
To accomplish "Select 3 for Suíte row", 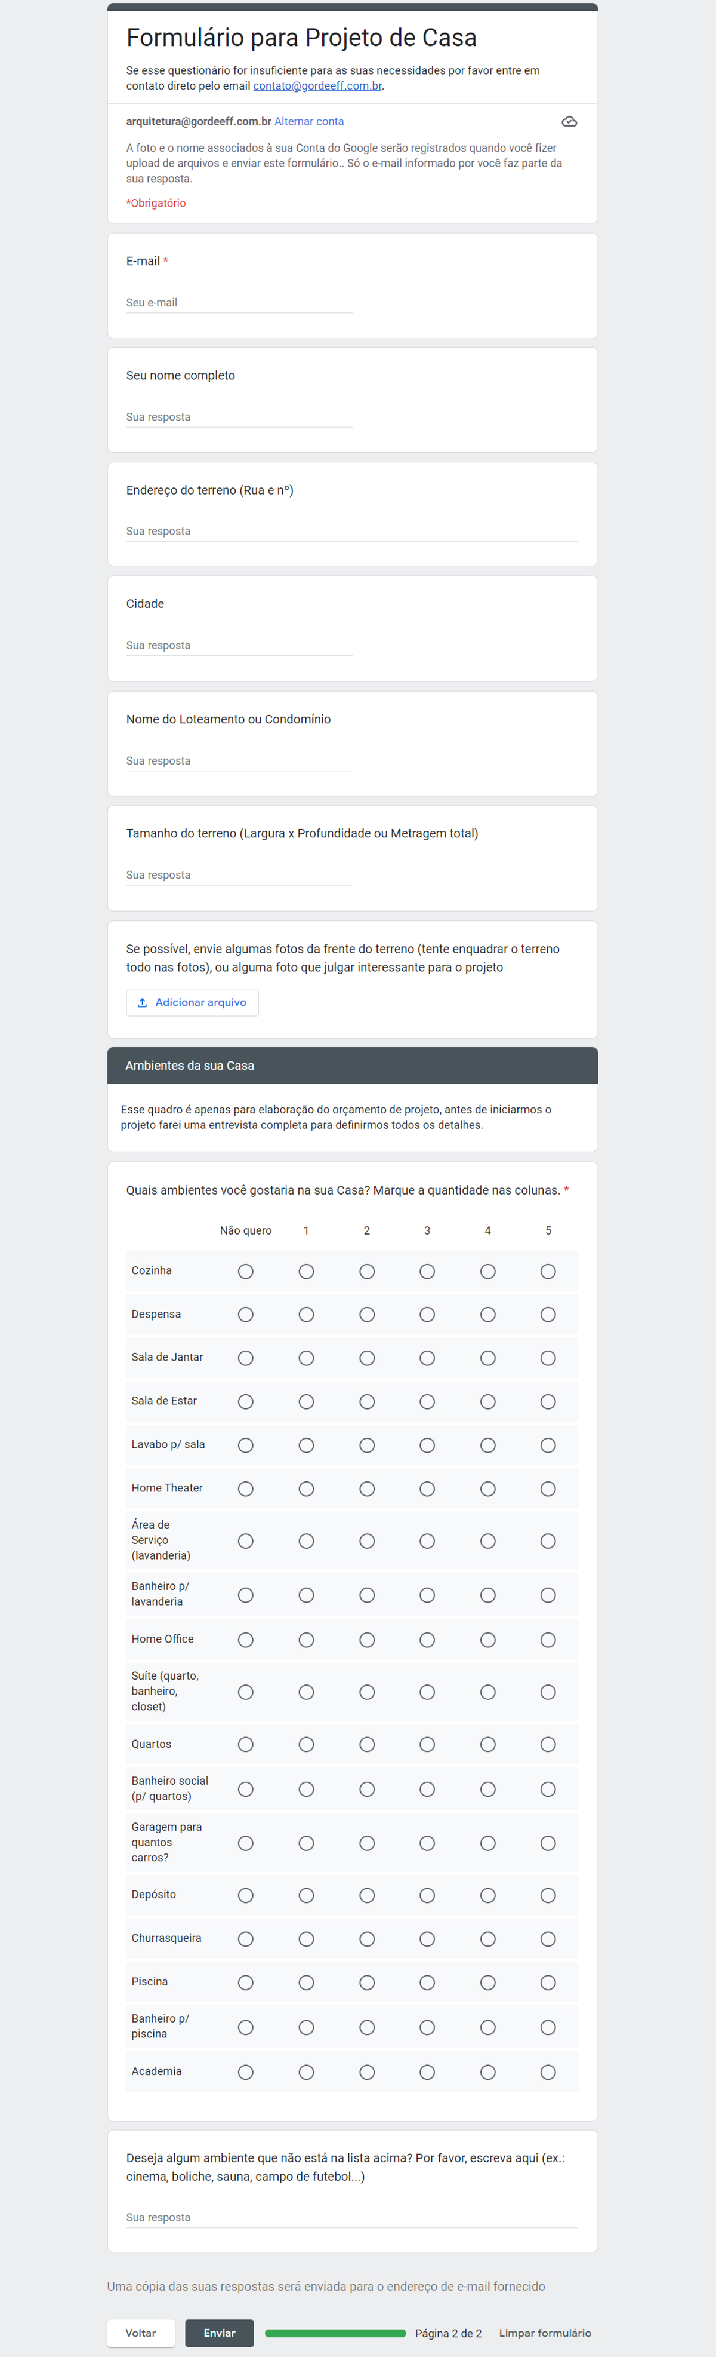I will [x=427, y=1693].
